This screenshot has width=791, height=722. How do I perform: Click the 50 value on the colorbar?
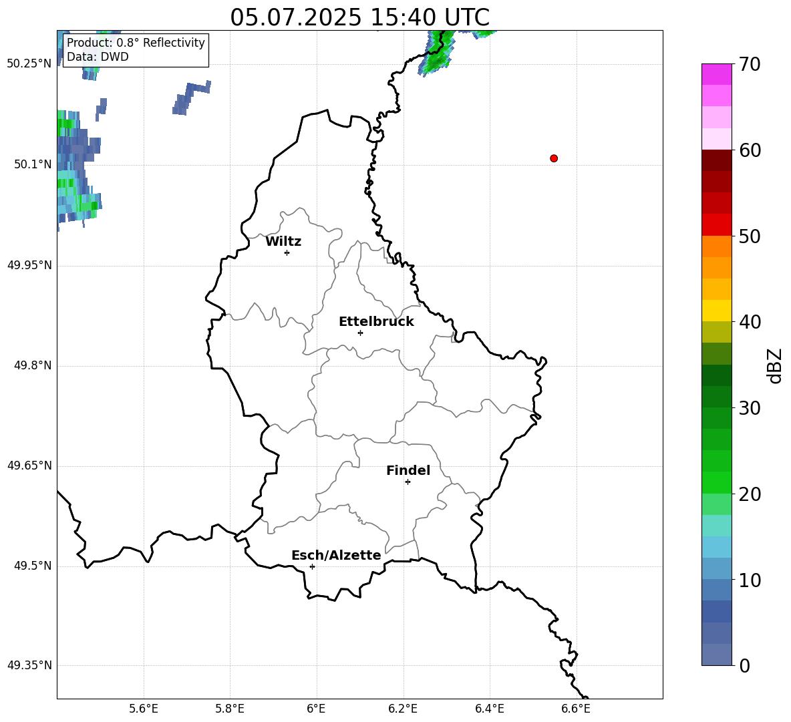click(749, 236)
